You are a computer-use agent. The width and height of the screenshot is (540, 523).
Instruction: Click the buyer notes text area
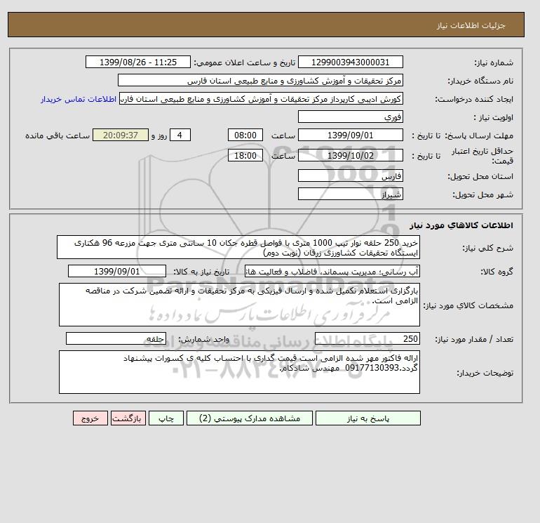click(x=239, y=372)
